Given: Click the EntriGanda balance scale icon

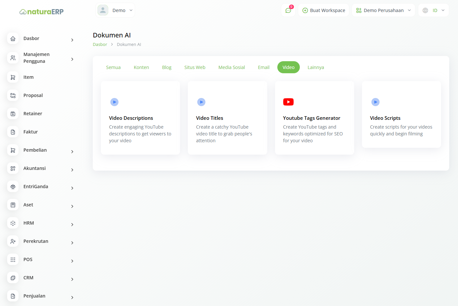Looking at the screenshot, I should (x=13, y=187).
